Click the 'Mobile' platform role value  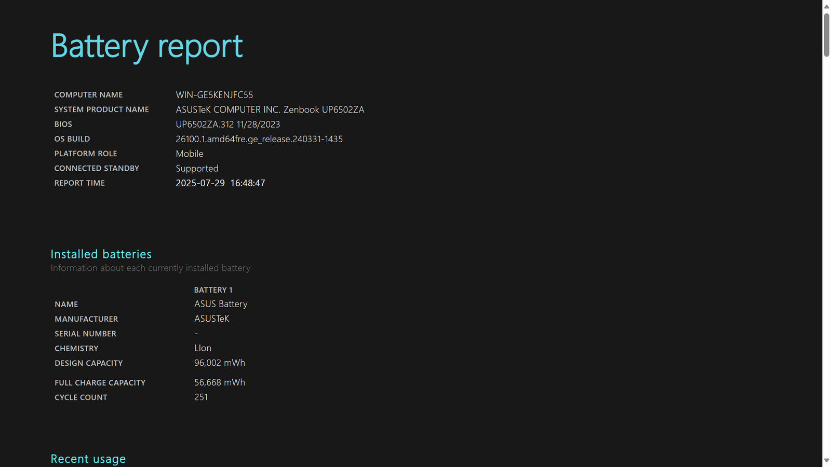click(190, 154)
